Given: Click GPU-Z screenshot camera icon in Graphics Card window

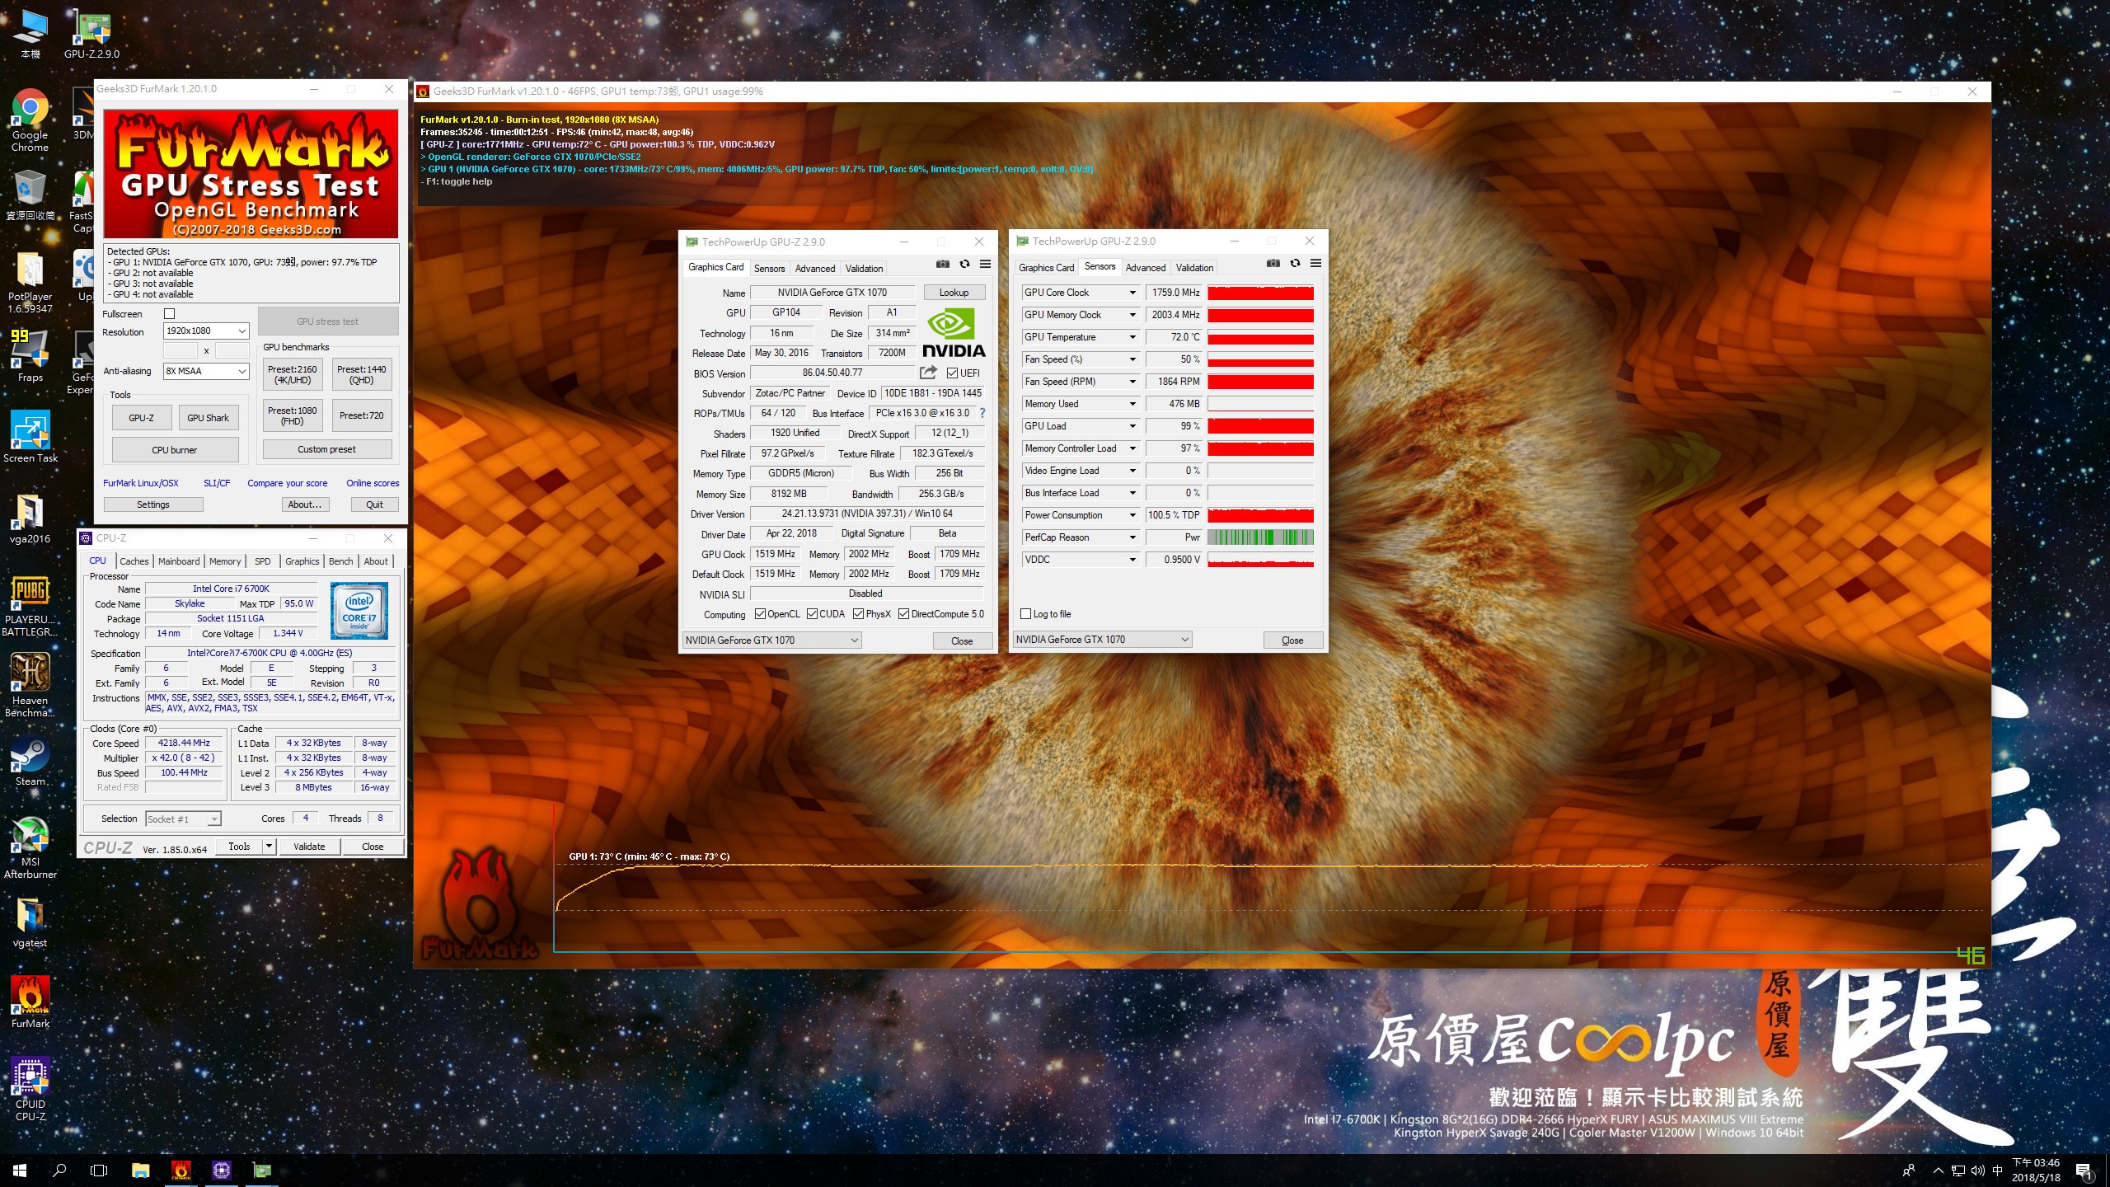Looking at the screenshot, I should pos(943,265).
